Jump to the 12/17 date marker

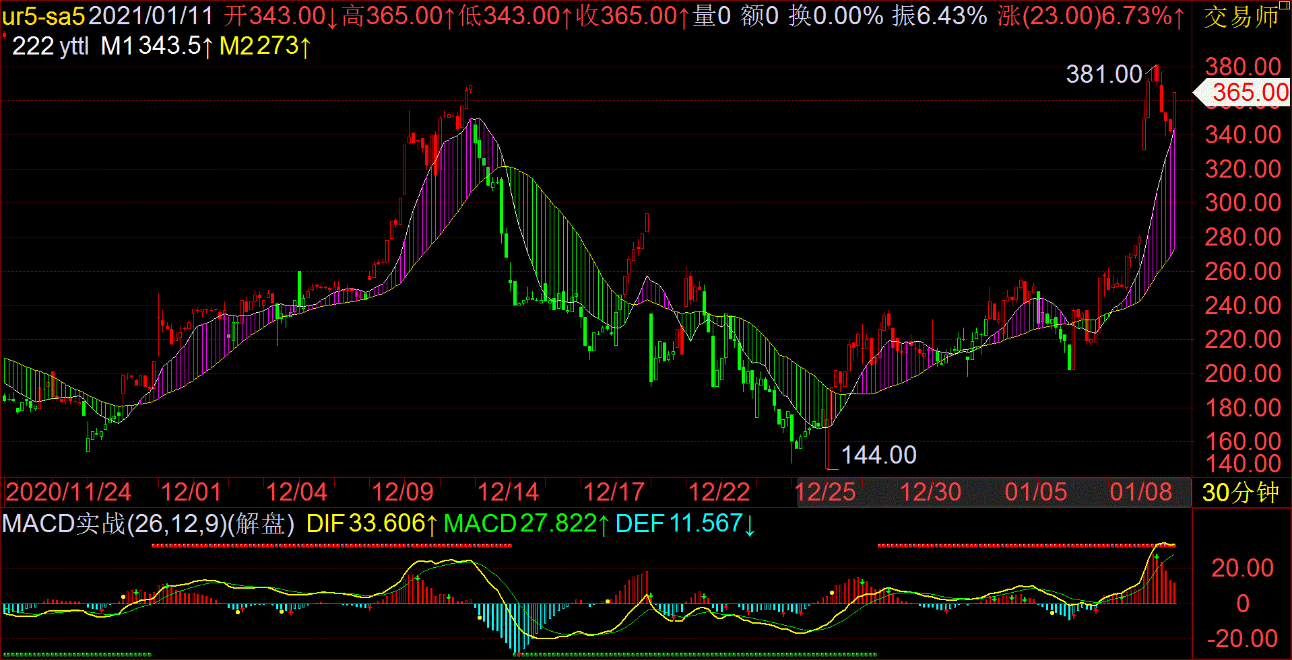tap(614, 492)
